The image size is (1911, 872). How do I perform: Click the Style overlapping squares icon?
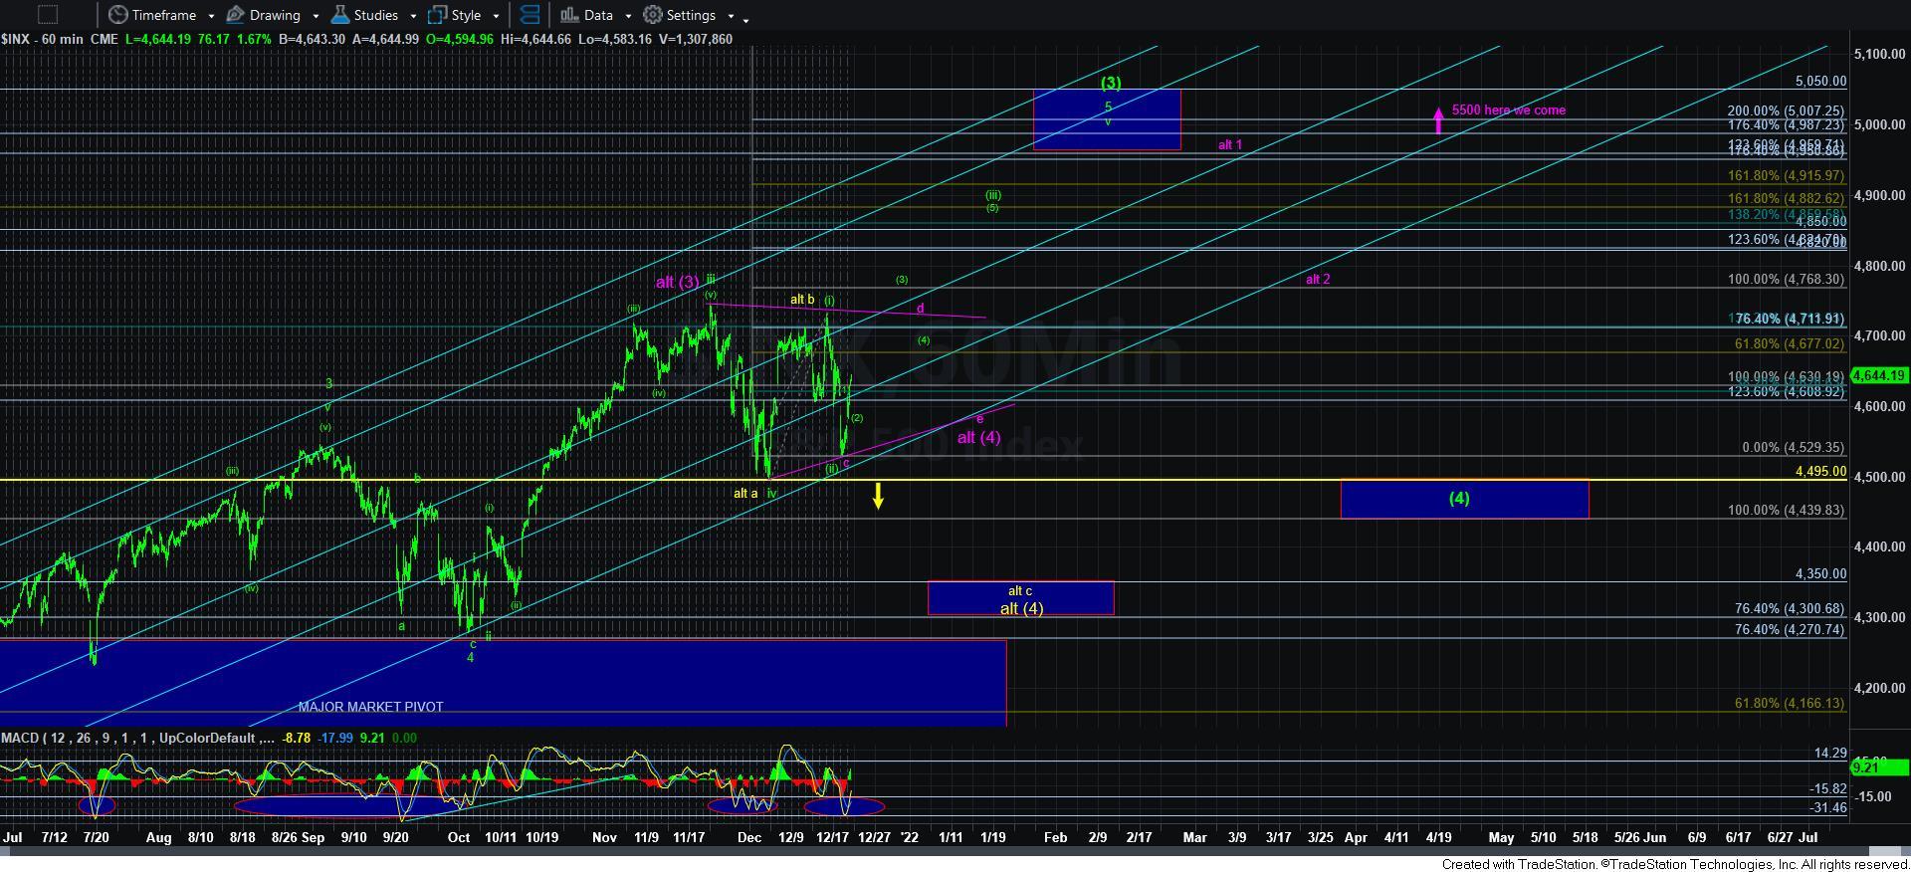tap(437, 15)
